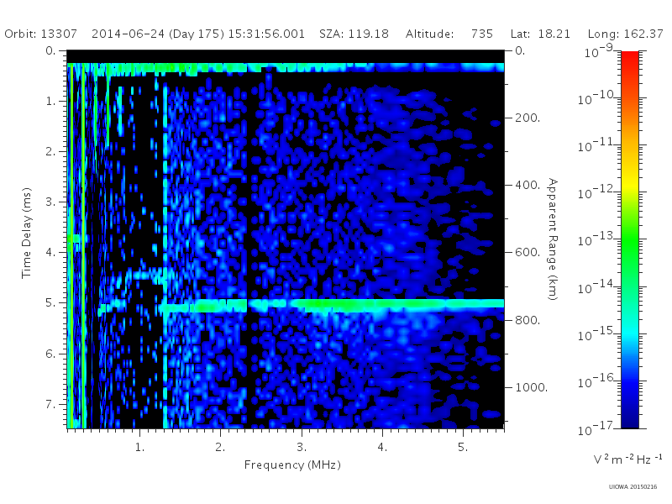Click the top horizontal band near 0.3 ms

coord(286,68)
